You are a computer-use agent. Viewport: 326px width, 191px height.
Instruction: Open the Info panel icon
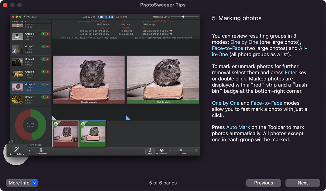[x=150, y=150]
